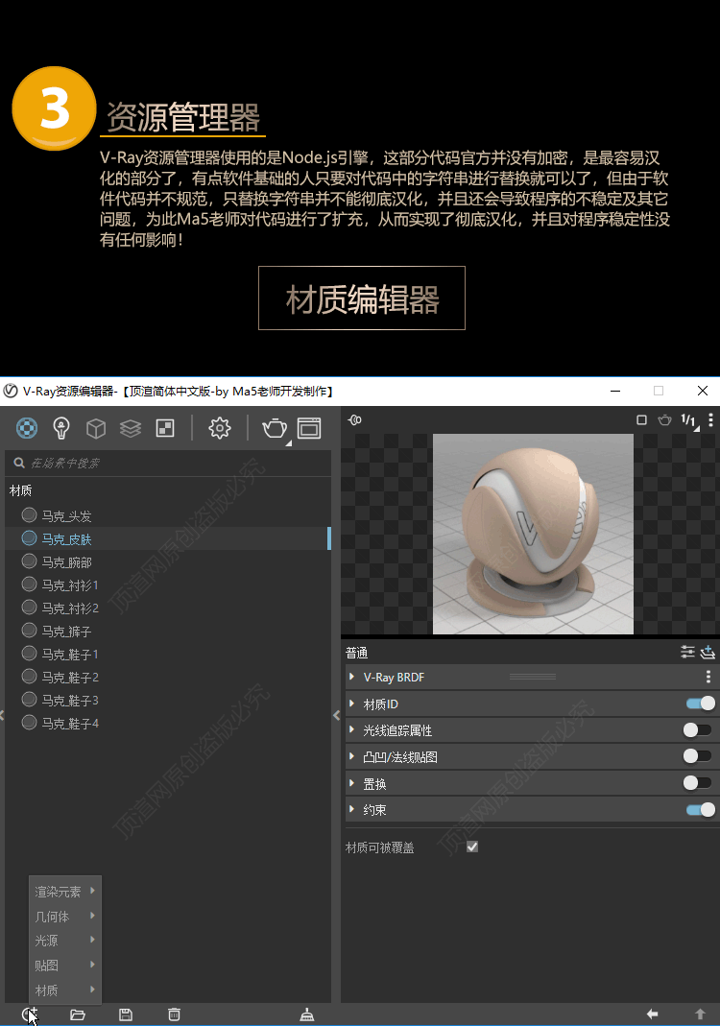This screenshot has height=1026, width=720.
Task: Disable the 材质ID toggle
Action: click(x=700, y=704)
